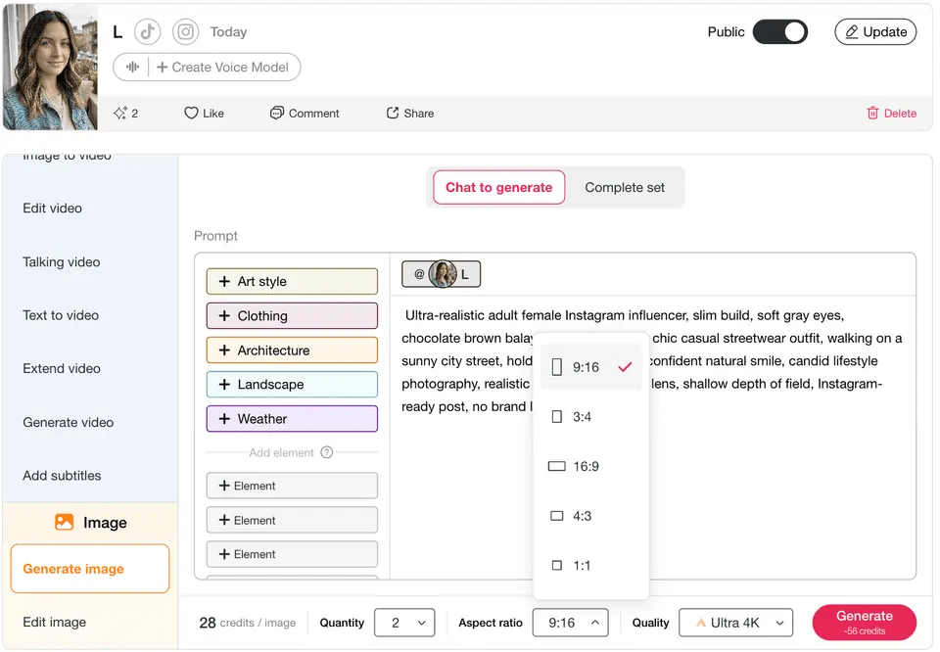Open Talking video in the sidebar
Viewport: 940px width, 652px height.
(x=61, y=262)
